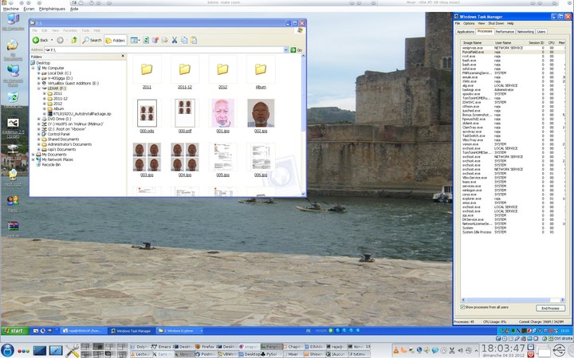Expand My Network Places tree node
The width and height of the screenshot is (574, 358).
coord(33,159)
